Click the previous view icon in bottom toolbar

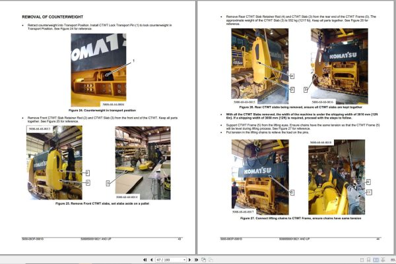click(x=203, y=259)
